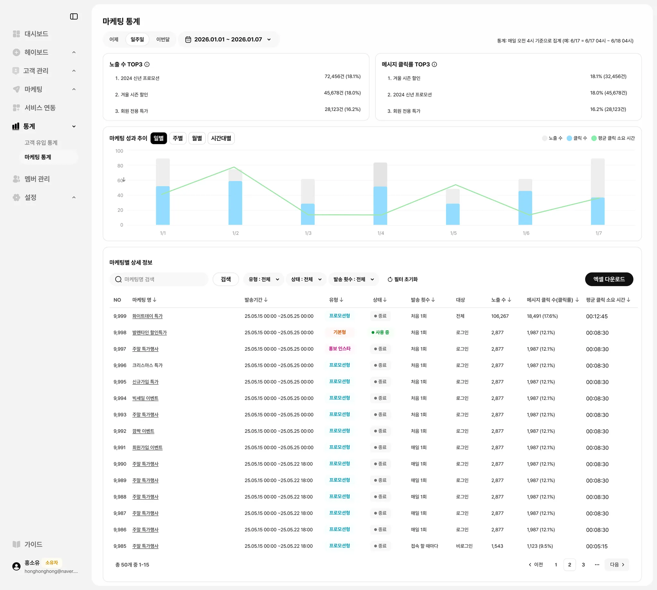Screen dimensions: 657x590
Task: Click the 설정 gear icon in sidebar
Action: coord(16,197)
